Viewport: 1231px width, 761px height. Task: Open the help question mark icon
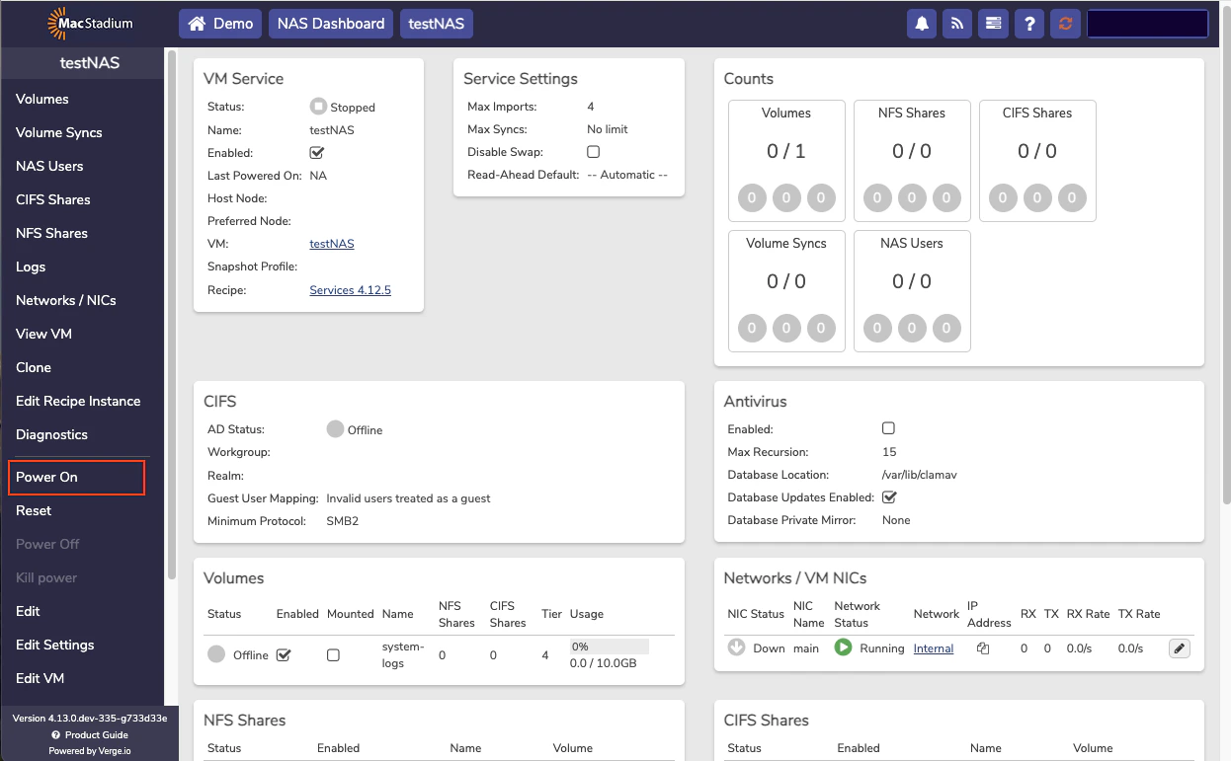point(1028,24)
